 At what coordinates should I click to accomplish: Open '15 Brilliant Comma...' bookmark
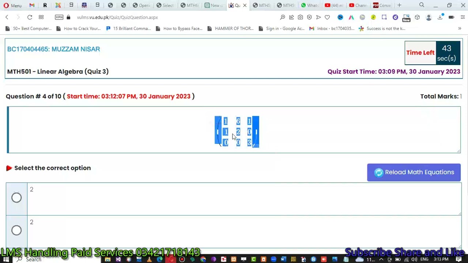click(x=128, y=28)
